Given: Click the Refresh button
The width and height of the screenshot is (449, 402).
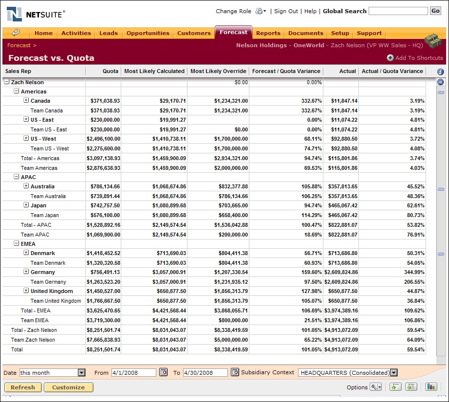Looking at the screenshot, I should [23, 387].
